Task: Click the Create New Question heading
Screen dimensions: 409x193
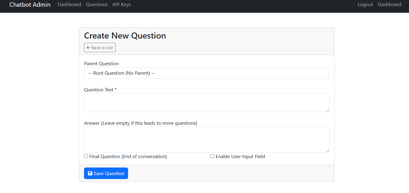Action: (125, 36)
